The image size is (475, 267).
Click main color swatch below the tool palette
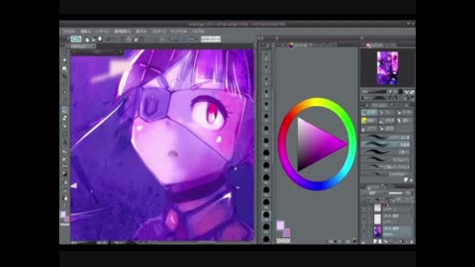(63, 214)
